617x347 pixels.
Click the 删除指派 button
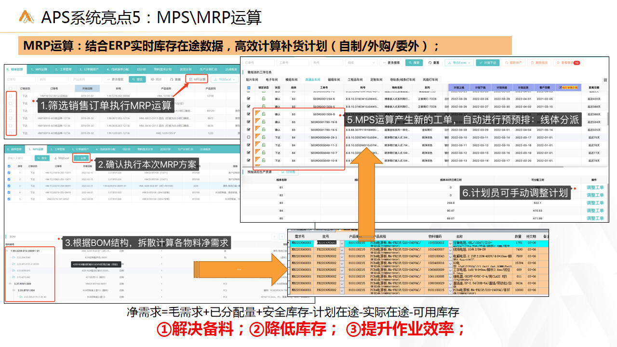coord(540,63)
